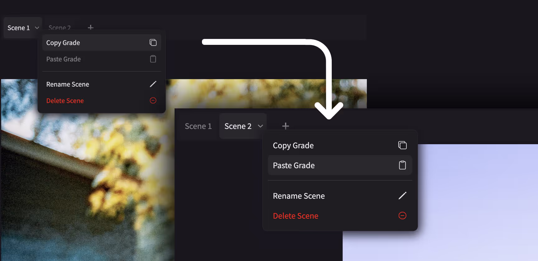This screenshot has height=261, width=538.
Task: Add a new scene with the lower plus icon
Action: point(285,126)
